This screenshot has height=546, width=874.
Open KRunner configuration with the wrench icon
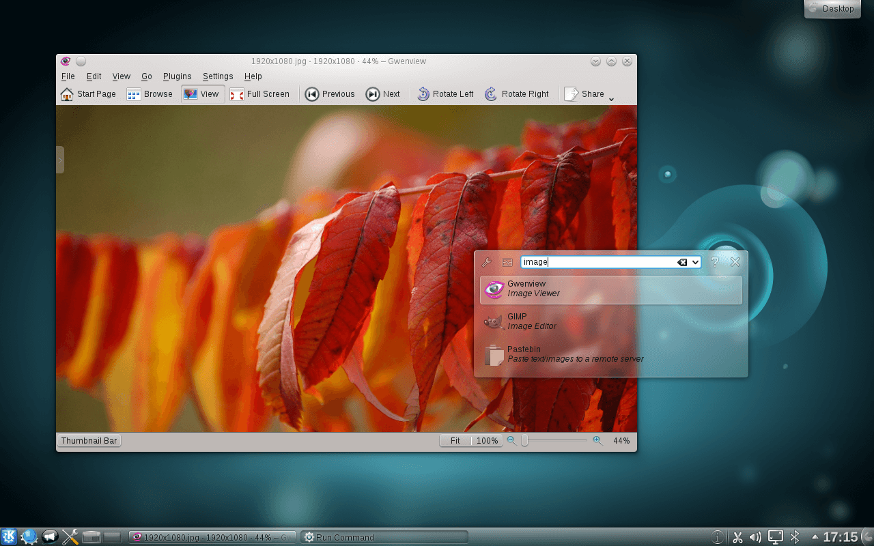(x=487, y=261)
